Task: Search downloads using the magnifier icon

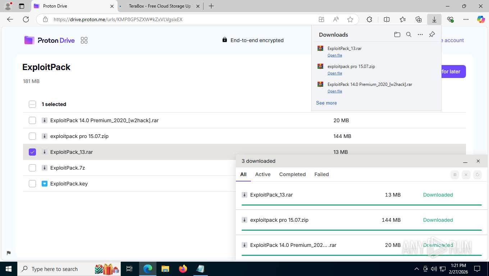Action: [409, 34]
